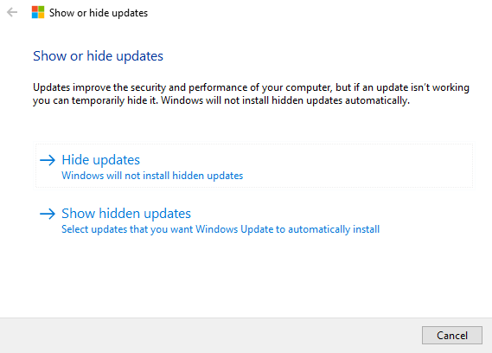Click the Microsoft four-color logo
The height and width of the screenshot is (353, 492).
(38, 12)
